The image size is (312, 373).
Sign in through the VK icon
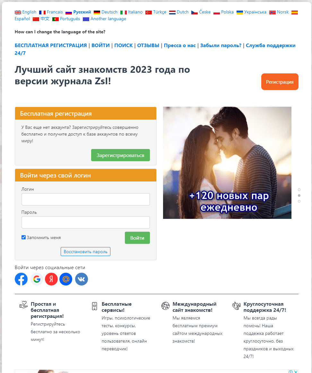(82, 279)
